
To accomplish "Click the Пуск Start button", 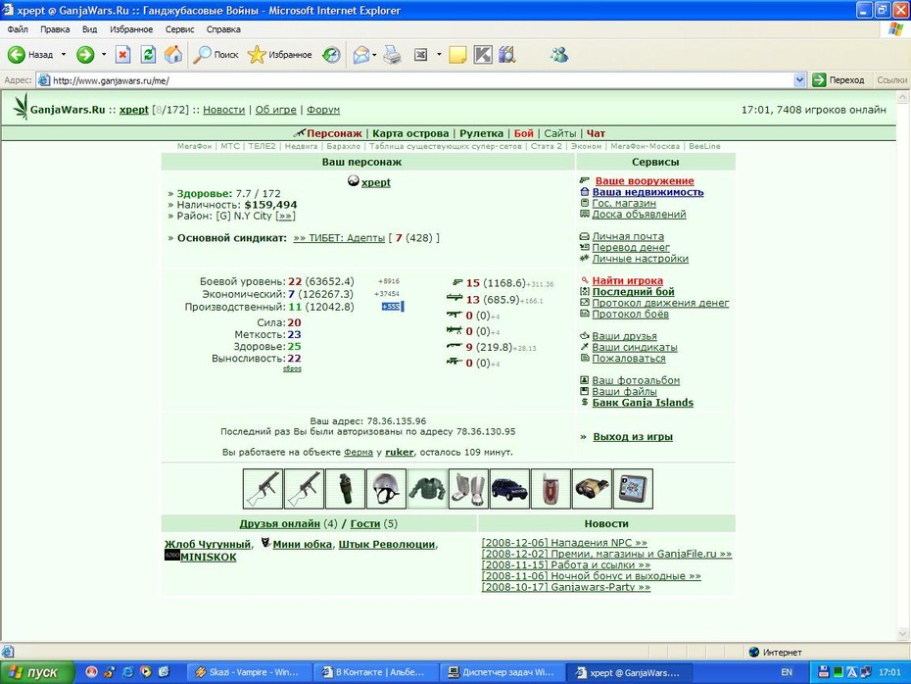I will pos(37,672).
